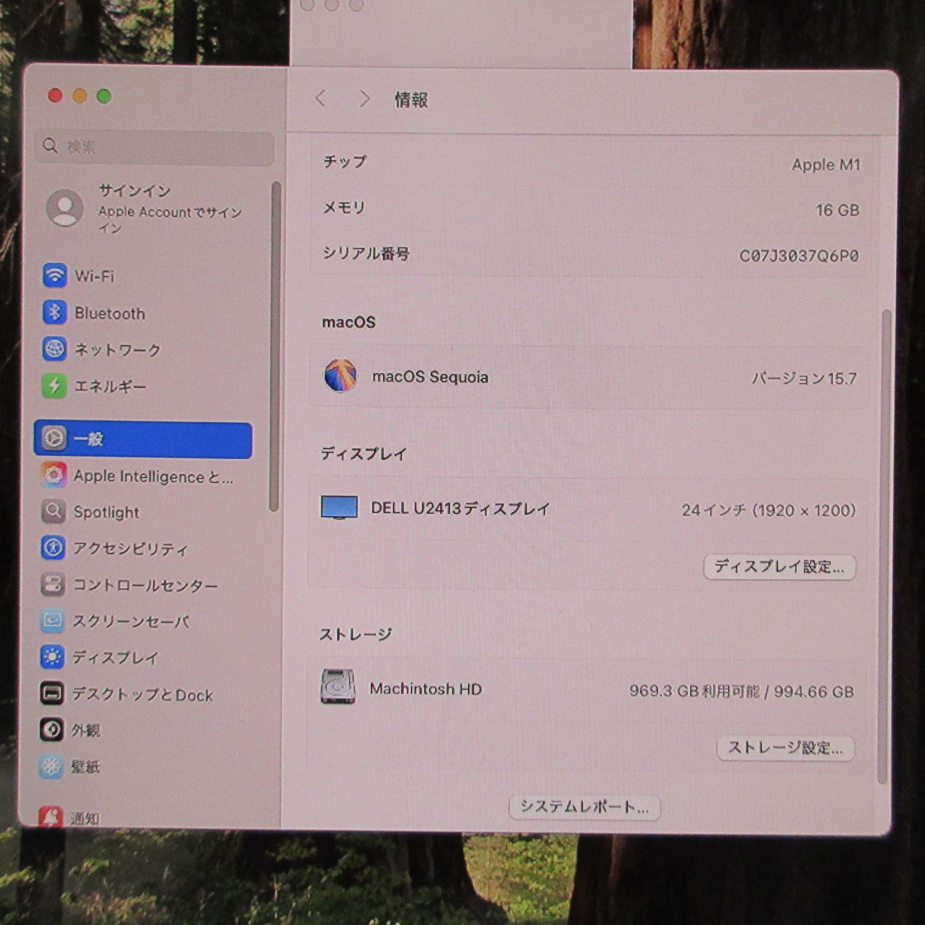Click the 検索 search field
Viewport: 925px width, 925px height.
tap(155, 147)
